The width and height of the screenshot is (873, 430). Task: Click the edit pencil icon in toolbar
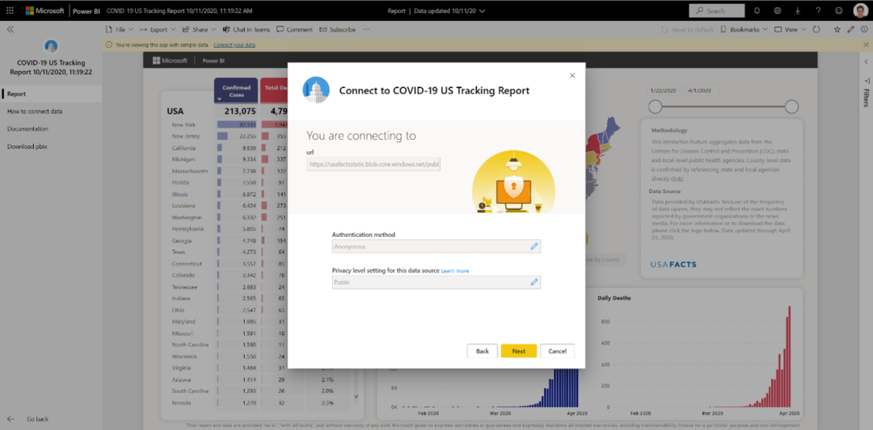pos(850,30)
